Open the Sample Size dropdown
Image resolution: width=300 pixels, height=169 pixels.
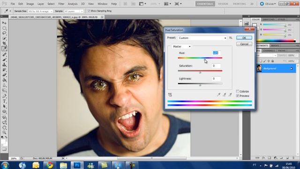click(x=40, y=11)
